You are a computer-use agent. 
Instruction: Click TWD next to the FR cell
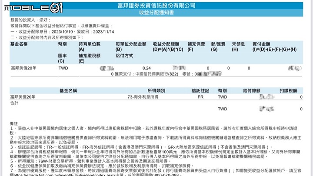(223, 97)
